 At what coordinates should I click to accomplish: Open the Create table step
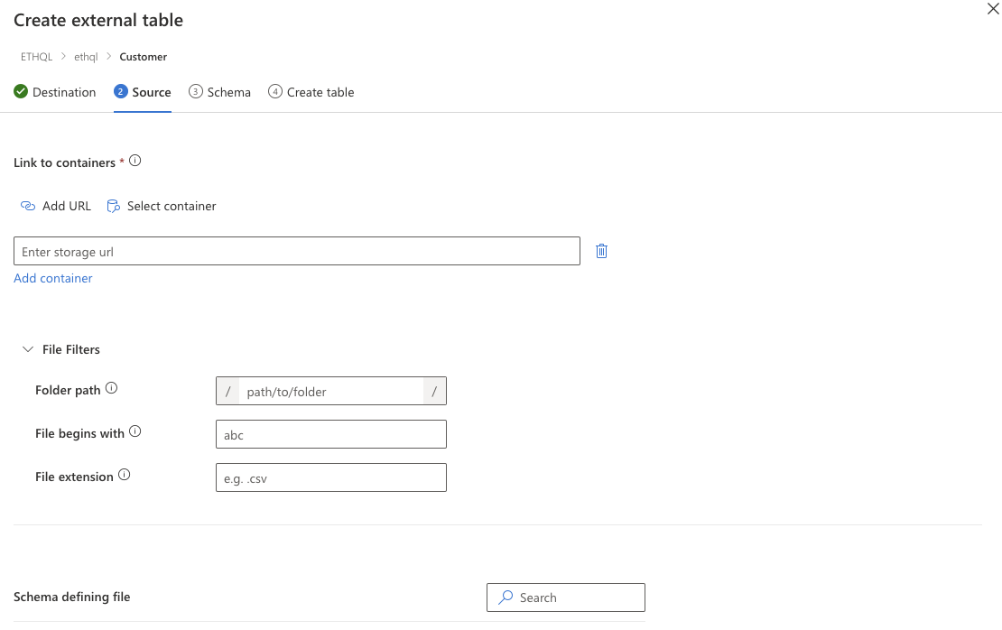[311, 91]
